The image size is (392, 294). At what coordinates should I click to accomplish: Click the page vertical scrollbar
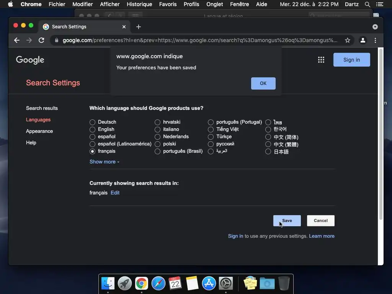(381, 134)
